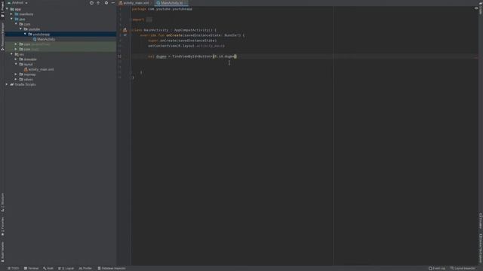Collapse the res folder
483x271 pixels.
(12, 54)
